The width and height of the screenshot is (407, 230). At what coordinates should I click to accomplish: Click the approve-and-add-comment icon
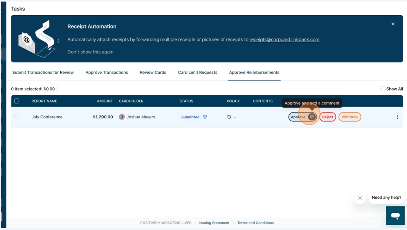pos(312,117)
